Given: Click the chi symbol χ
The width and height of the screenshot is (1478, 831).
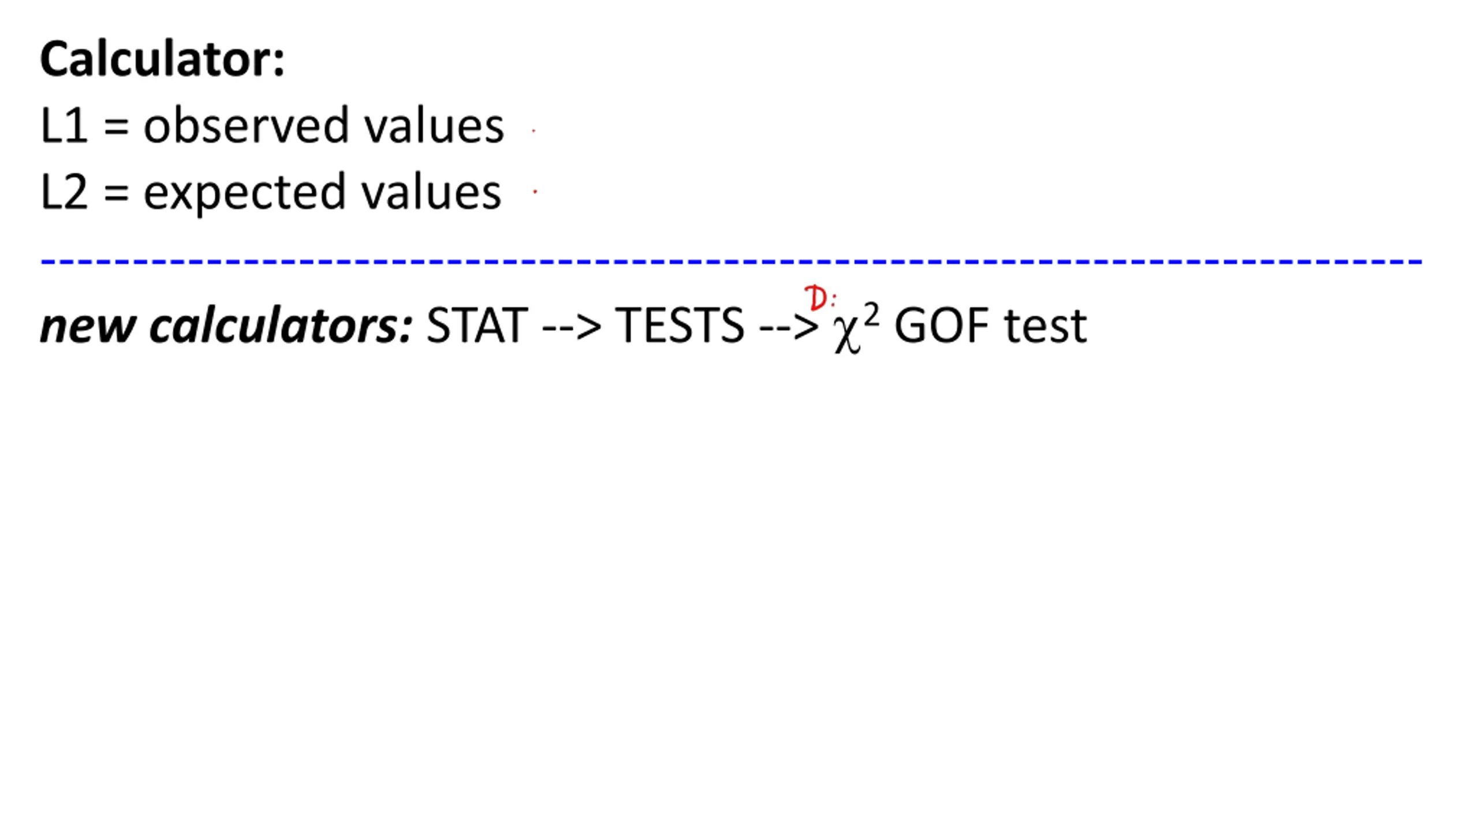Looking at the screenshot, I should pos(847,334).
